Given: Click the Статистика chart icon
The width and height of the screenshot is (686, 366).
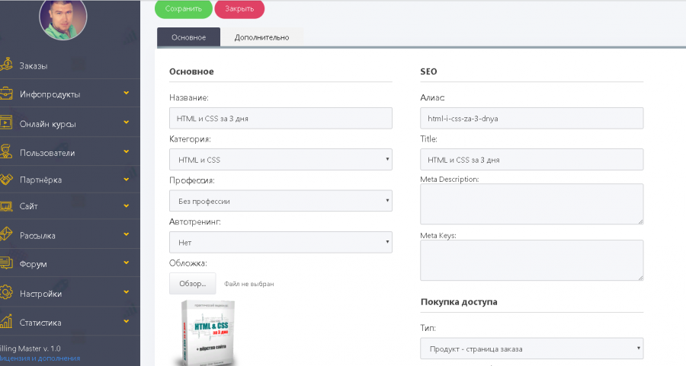Looking at the screenshot, I should [x=5, y=322].
